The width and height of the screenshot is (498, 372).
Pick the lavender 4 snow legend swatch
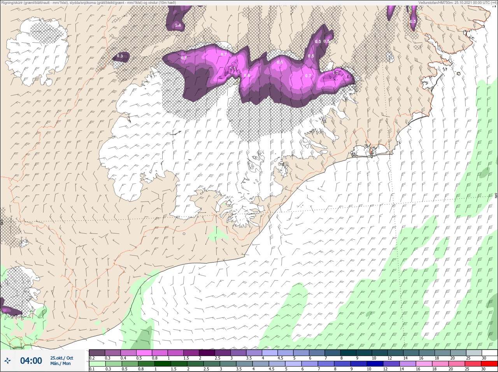270,353
